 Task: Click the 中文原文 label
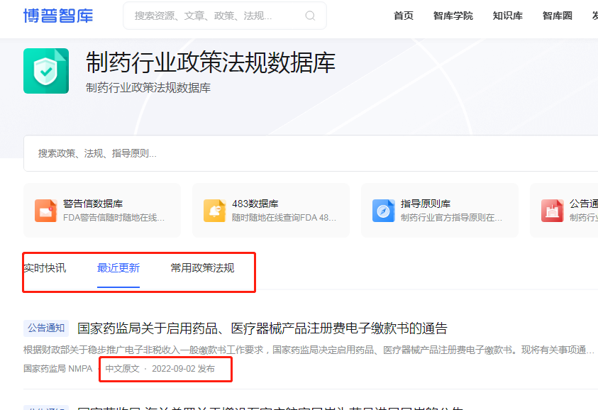pos(123,369)
